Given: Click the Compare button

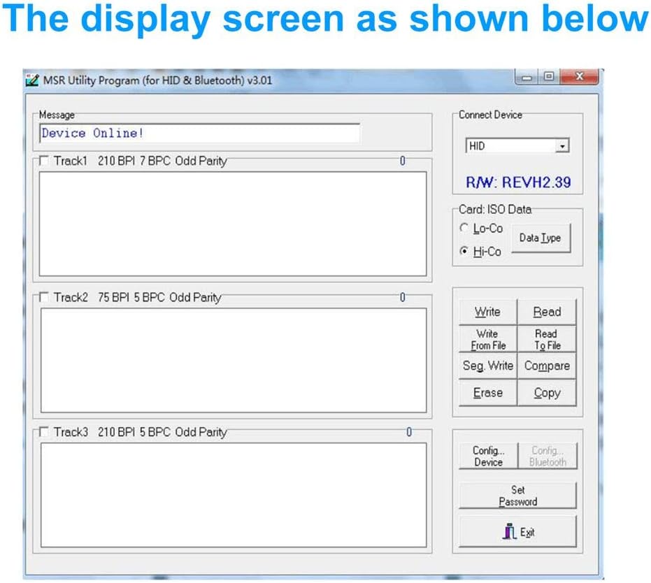Looking at the screenshot, I should point(547,366).
